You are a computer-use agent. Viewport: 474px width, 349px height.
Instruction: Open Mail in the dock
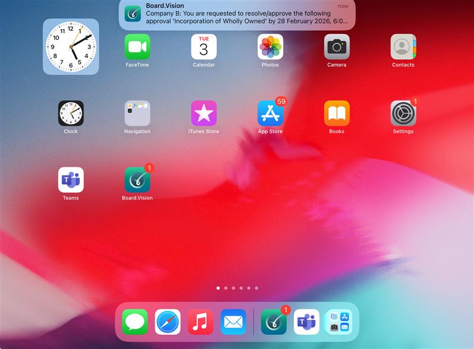(x=233, y=322)
